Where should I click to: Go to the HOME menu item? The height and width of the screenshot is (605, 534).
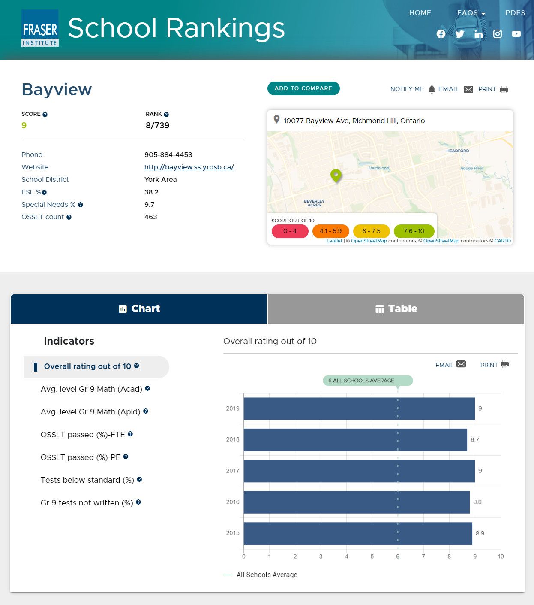point(420,13)
